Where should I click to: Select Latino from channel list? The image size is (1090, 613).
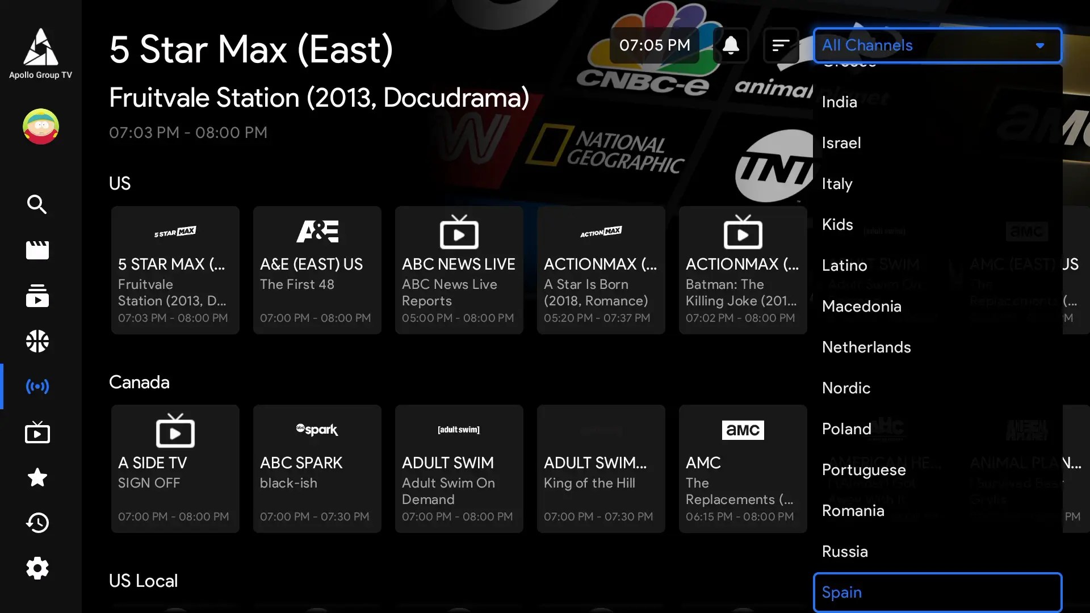[937, 266]
